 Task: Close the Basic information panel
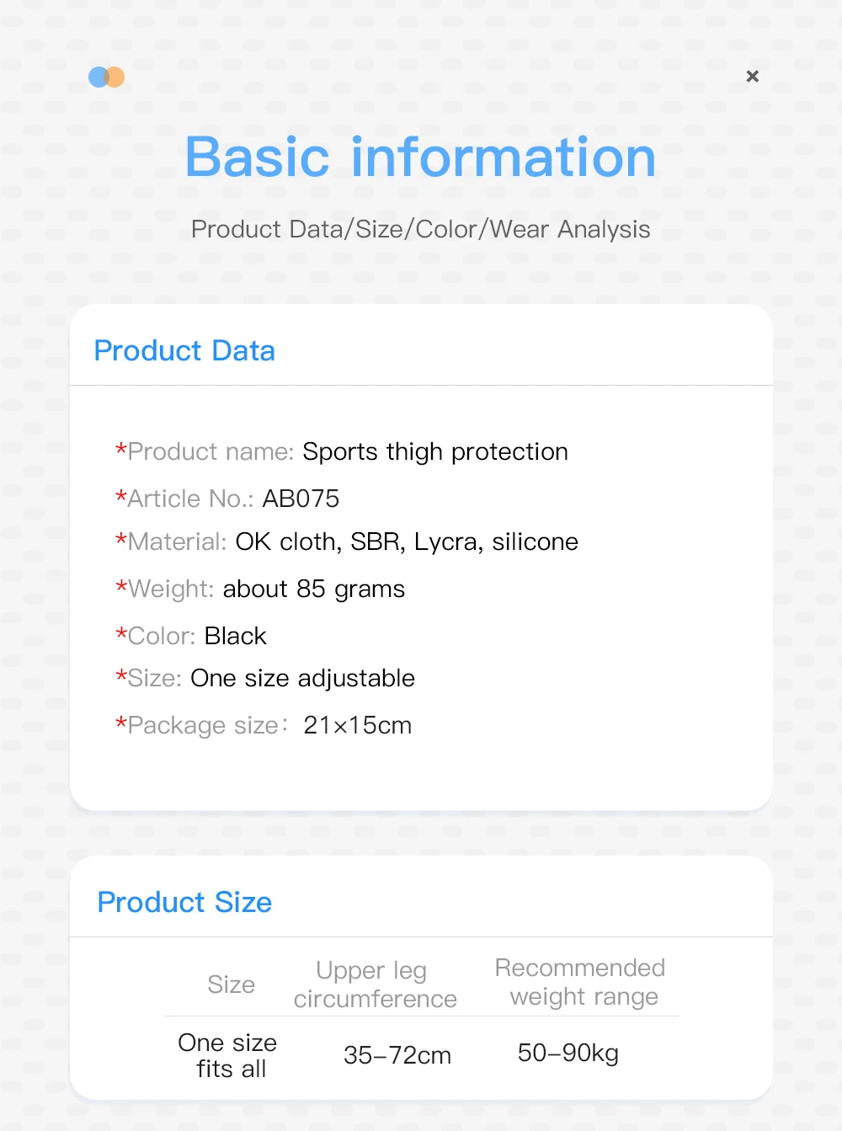[x=753, y=77]
